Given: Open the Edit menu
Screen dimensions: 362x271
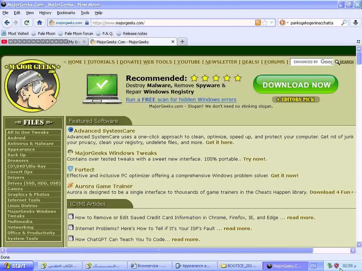Looking at the screenshot, I should [x=17, y=13].
